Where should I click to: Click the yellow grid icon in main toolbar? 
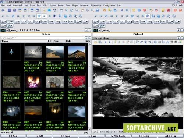(x=163, y=10)
